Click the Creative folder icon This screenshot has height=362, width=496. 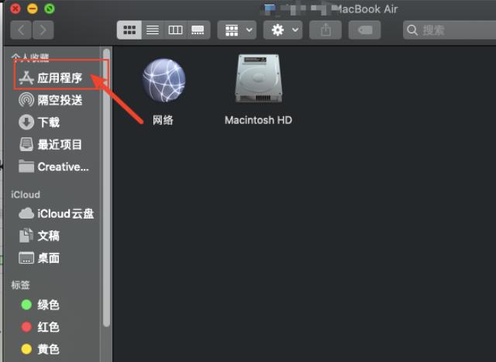(x=26, y=166)
